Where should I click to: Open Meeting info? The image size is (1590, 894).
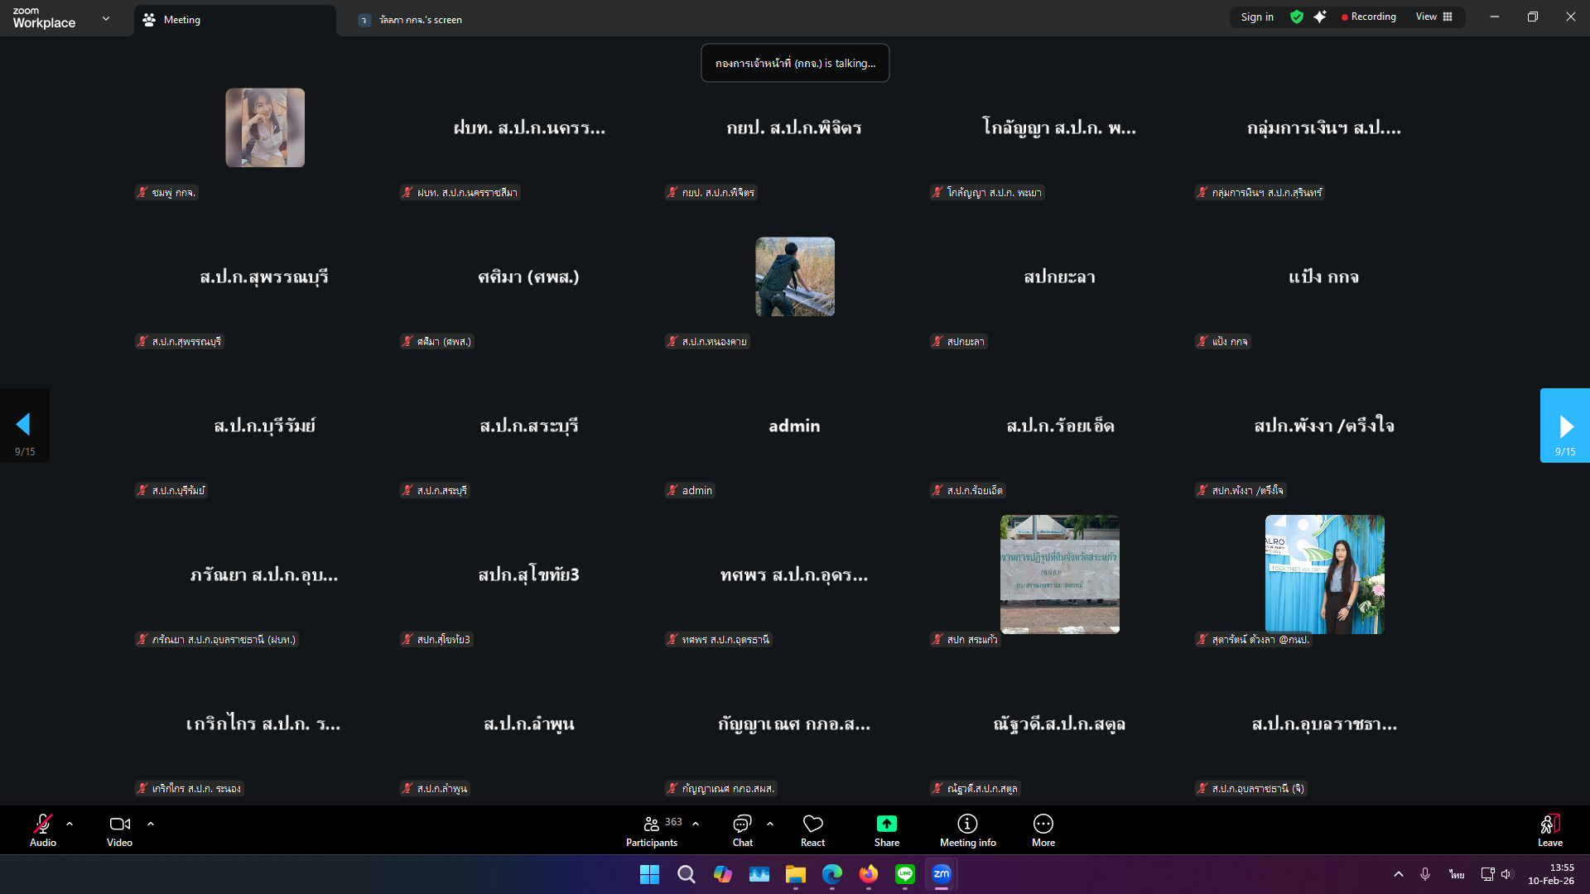tap(967, 824)
